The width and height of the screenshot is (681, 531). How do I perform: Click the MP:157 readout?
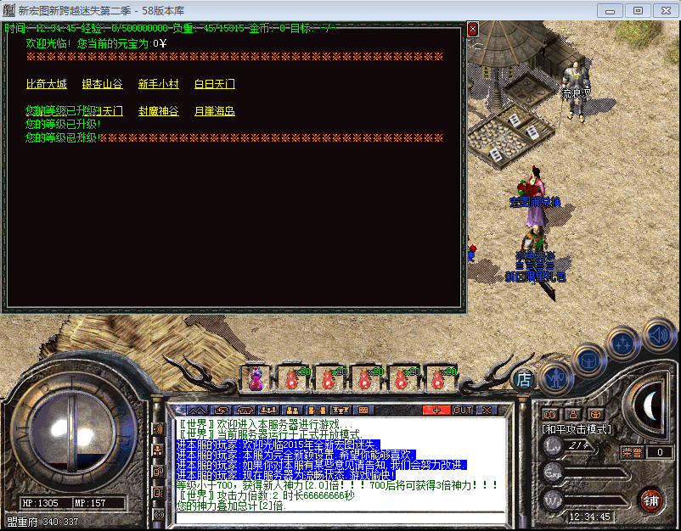point(90,503)
